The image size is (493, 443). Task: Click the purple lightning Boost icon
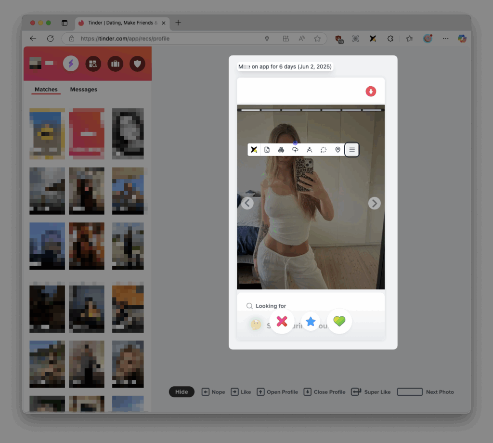pyautogui.click(x=71, y=64)
